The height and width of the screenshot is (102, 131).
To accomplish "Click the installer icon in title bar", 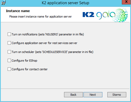I will pos(3,3).
